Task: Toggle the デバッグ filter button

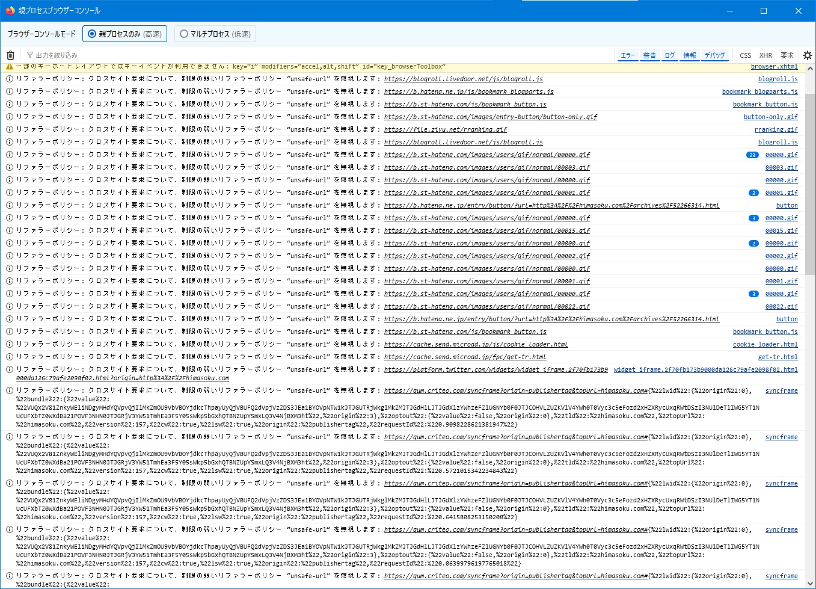Action: (714, 55)
